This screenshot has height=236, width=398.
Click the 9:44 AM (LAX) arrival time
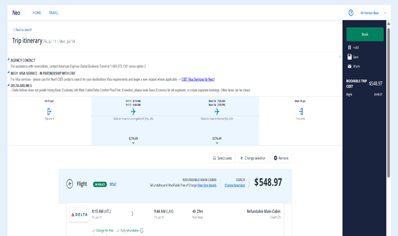click(x=164, y=211)
